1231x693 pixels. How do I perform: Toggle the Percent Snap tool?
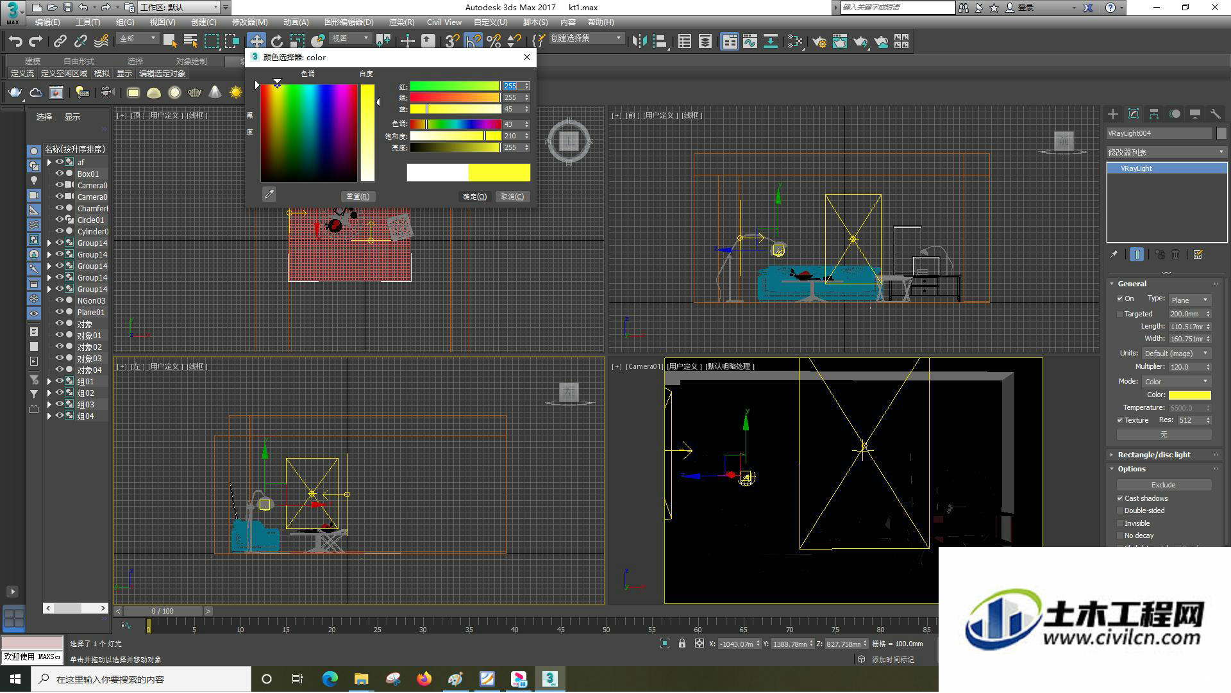point(493,42)
